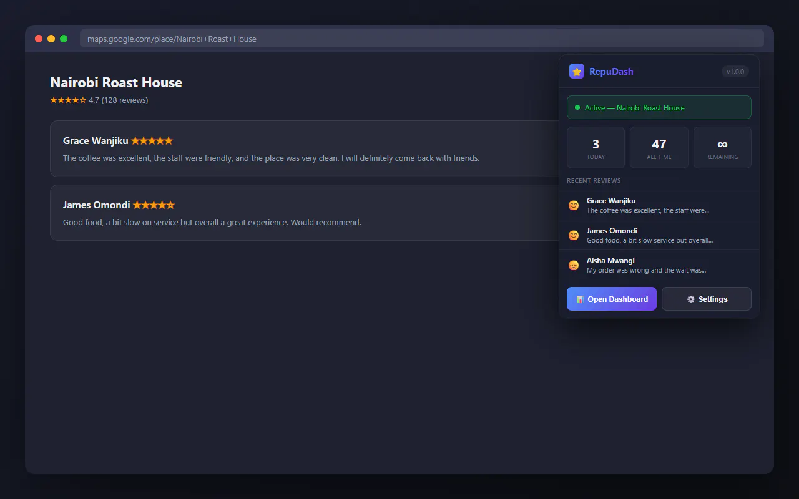Click the Active — Nairobi Roast House banner
The height and width of the screenshot is (499, 799).
(x=659, y=107)
